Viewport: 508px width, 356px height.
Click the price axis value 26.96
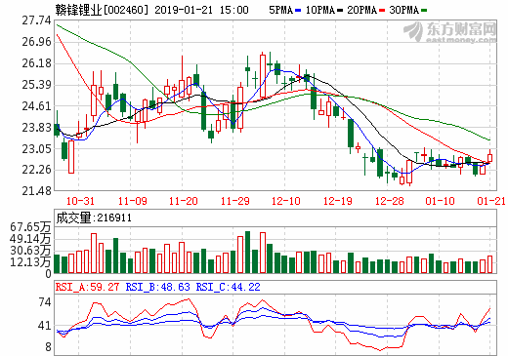36,42
